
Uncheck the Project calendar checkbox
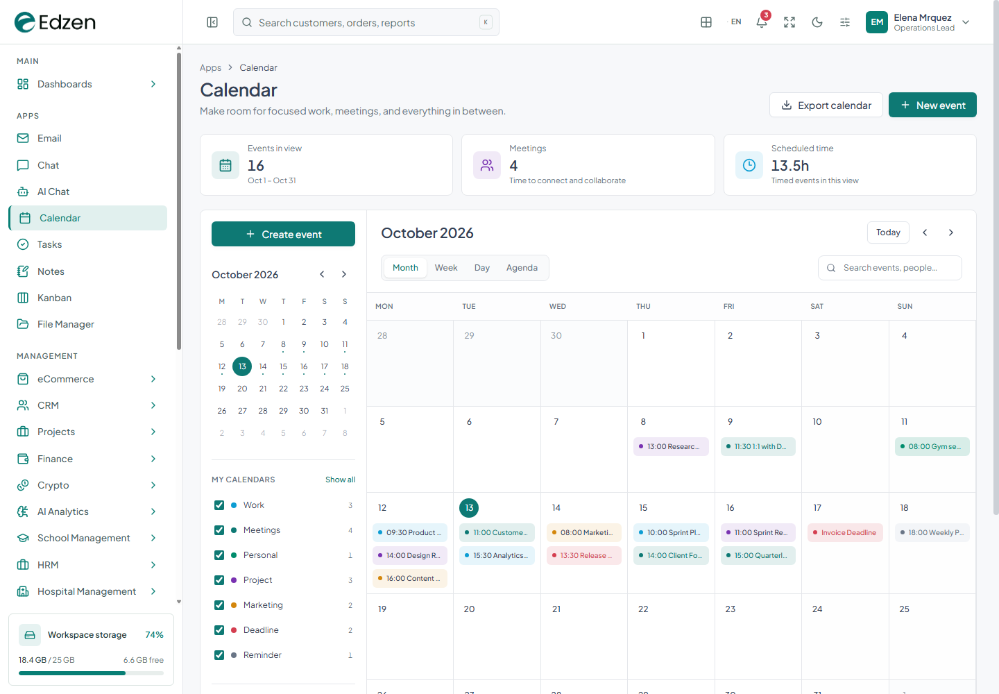coord(219,580)
